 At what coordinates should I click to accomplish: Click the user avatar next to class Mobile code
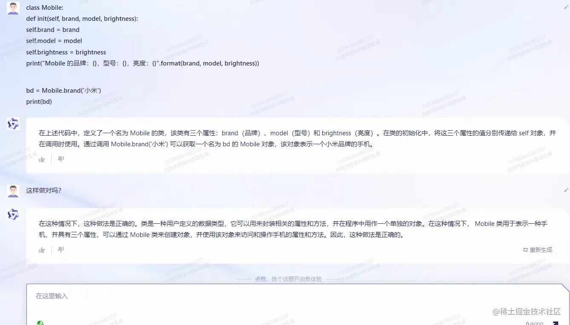(x=13, y=8)
